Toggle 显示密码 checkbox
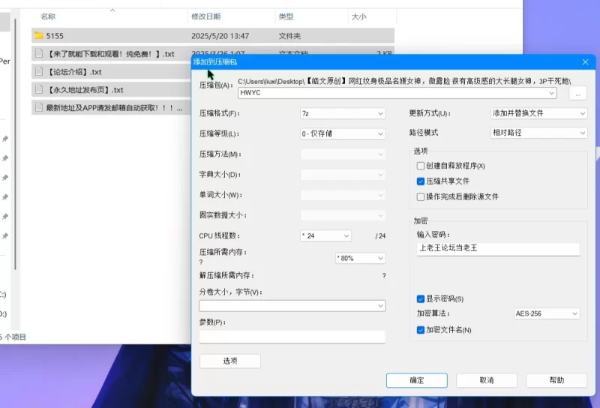This screenshot has width=600, height=408. point(421,298)
